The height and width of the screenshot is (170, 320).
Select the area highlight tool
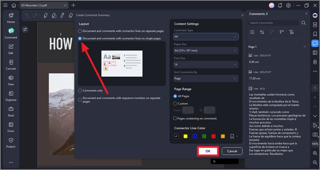click(54, 15)
